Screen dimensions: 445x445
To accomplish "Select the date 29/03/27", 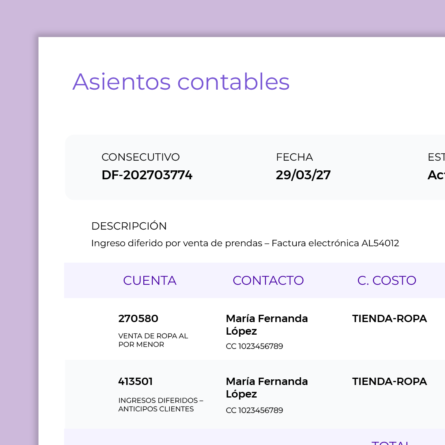I will coord(303,175).
